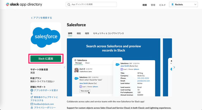Select the 機能 tab
The width and height of the screenshot is (202, 110).
[79, 33]
